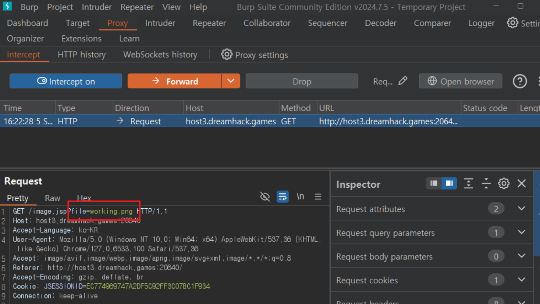Click the Accept-Encoding header line
Image resolution: width=540 pixels, height=304 pixels.
point(78,277)
